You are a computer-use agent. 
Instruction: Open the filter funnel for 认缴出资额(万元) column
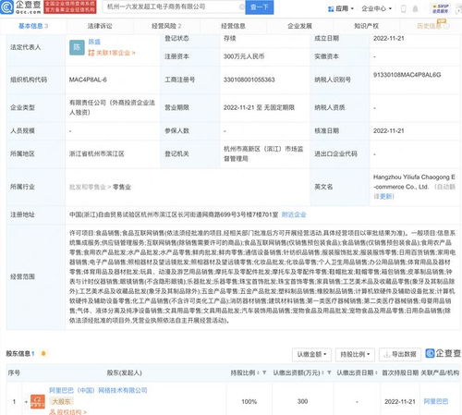tap(329, 372)
